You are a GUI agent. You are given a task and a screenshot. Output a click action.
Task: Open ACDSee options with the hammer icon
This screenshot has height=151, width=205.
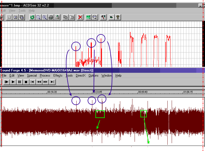(103, 17)
